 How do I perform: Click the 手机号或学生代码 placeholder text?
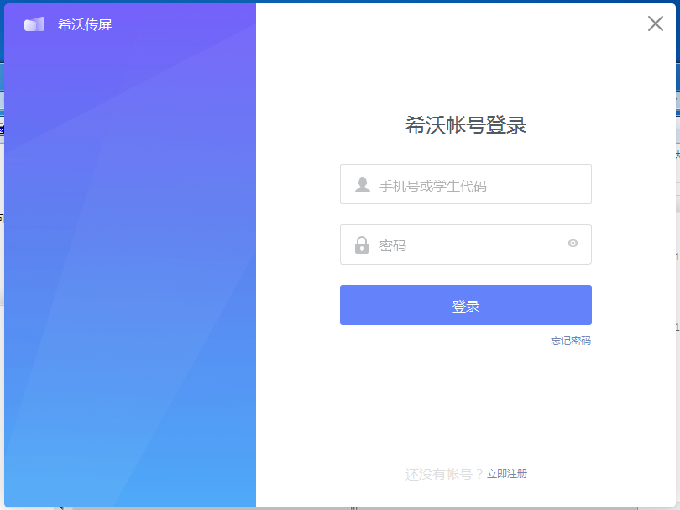433,186
